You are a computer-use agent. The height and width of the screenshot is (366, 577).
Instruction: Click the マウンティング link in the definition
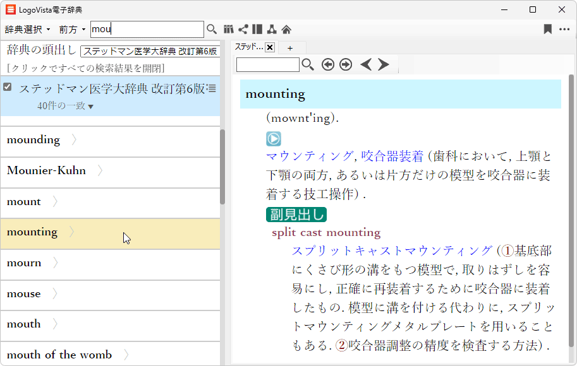[x=310, y=156]
